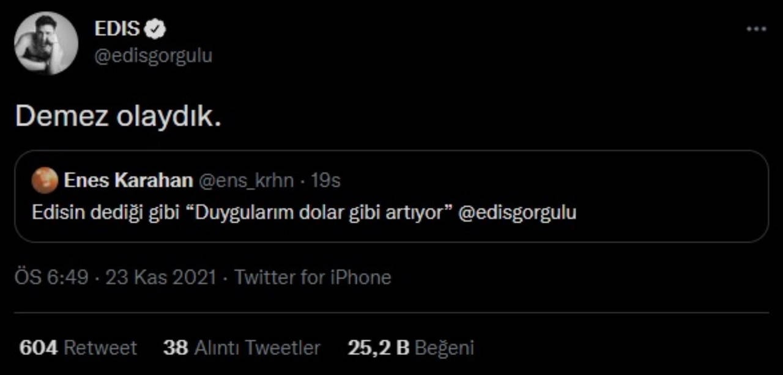Open the 38 Alıntı Tweetler list
The height and width of the screenshot is (375, 783).
[x=242, y=348]
